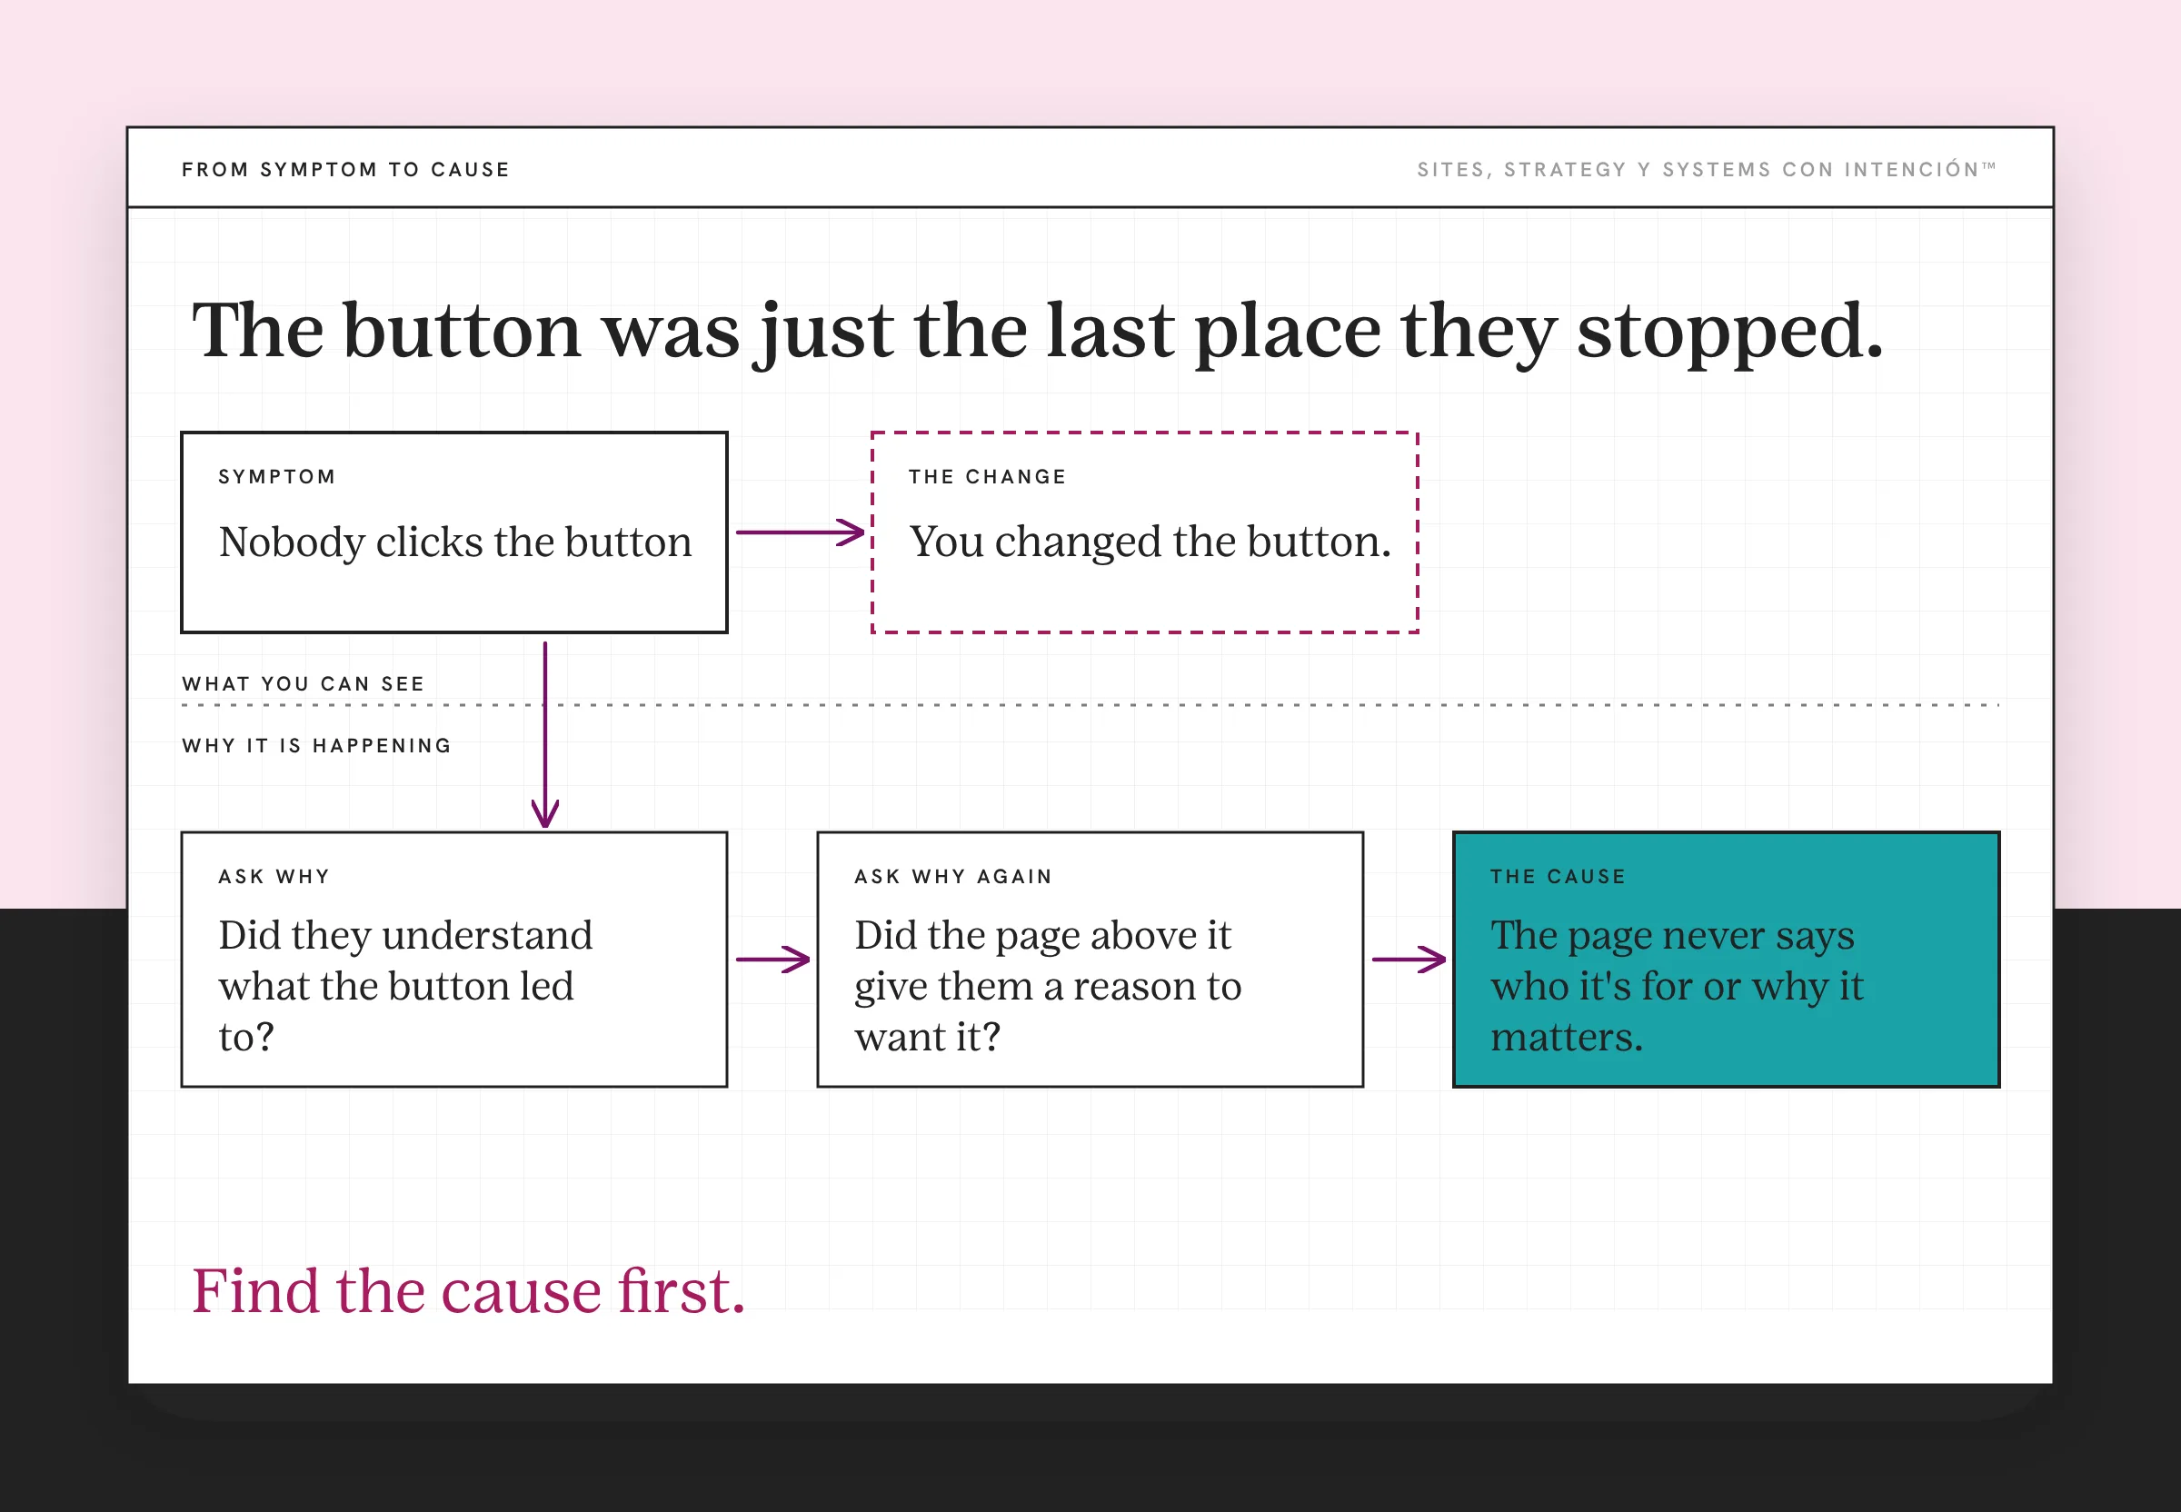2181x1512 pixels.
Task: Click the 'SYMPTOM' box label
Action: pyautogui.click(x=276, y=476)
